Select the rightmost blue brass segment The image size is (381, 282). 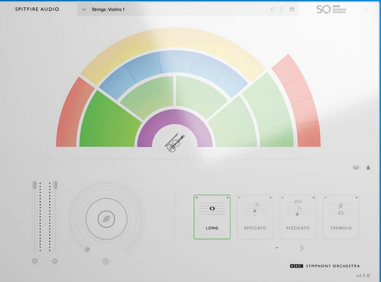232,81
